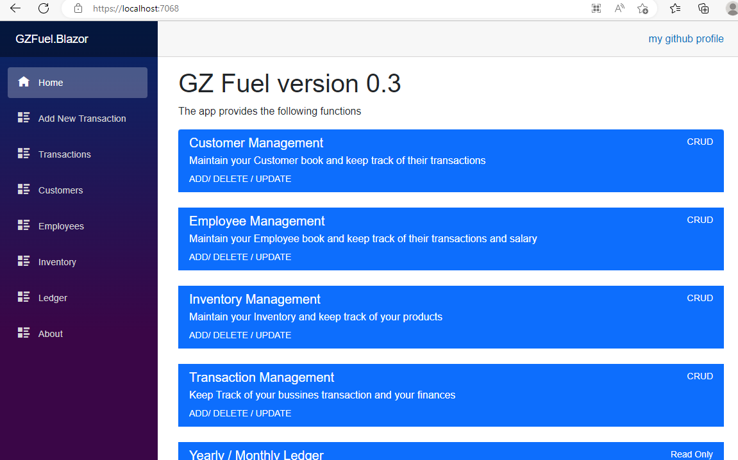This screenshot has width=738, height=460.
Task: Click the icon beside Ledger
Action: (x=24, y=297)
